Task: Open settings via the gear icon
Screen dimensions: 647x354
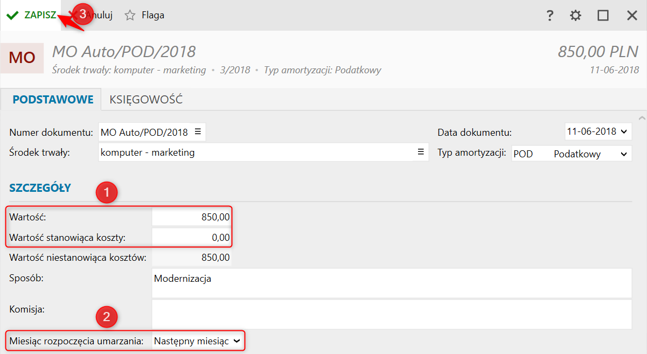Action: click(576, 16)
